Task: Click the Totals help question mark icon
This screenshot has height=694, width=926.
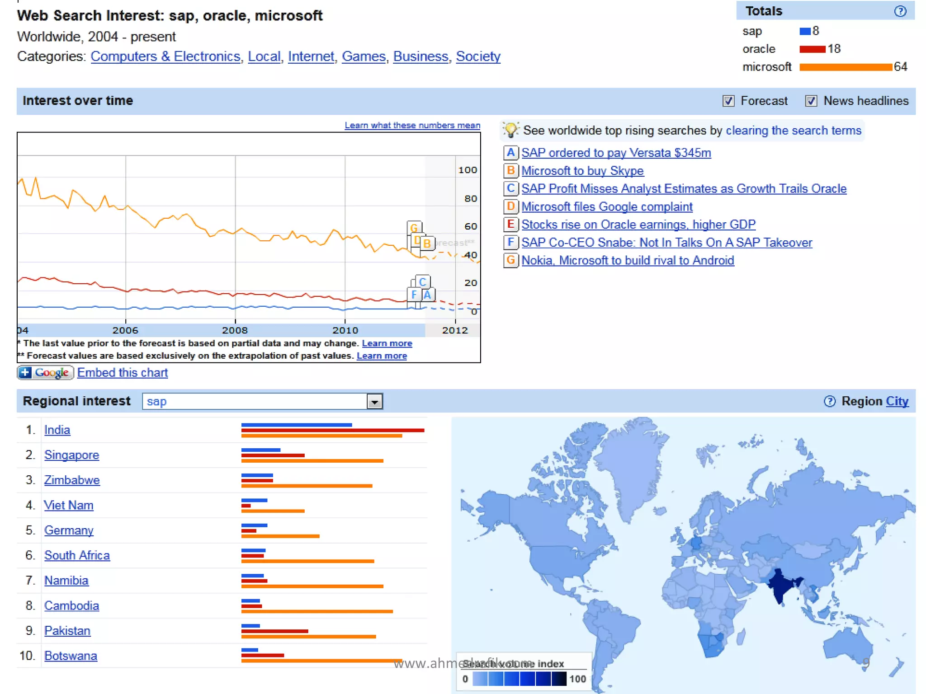Action: [900, 11]
